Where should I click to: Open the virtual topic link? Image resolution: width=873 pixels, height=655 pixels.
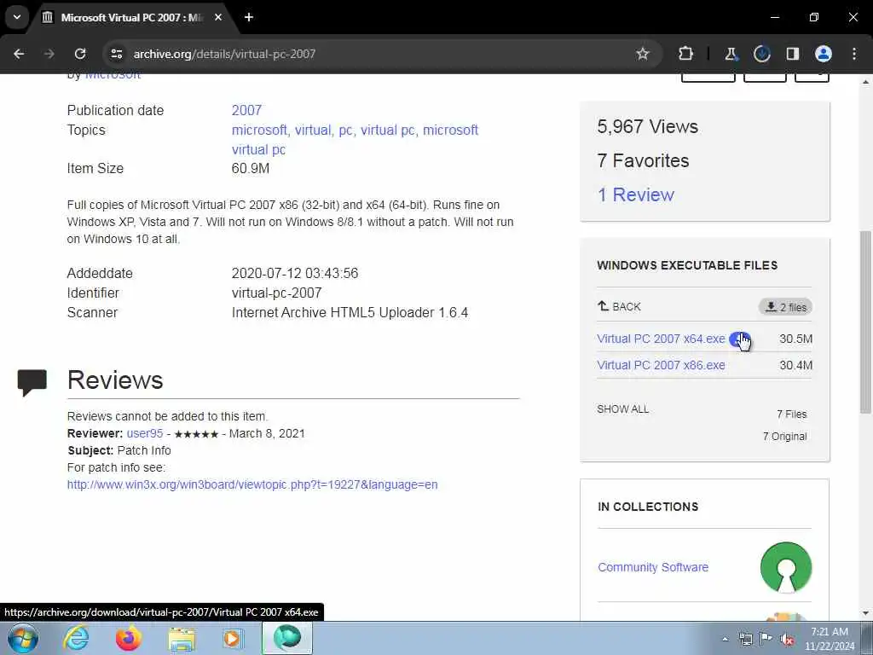312,130
